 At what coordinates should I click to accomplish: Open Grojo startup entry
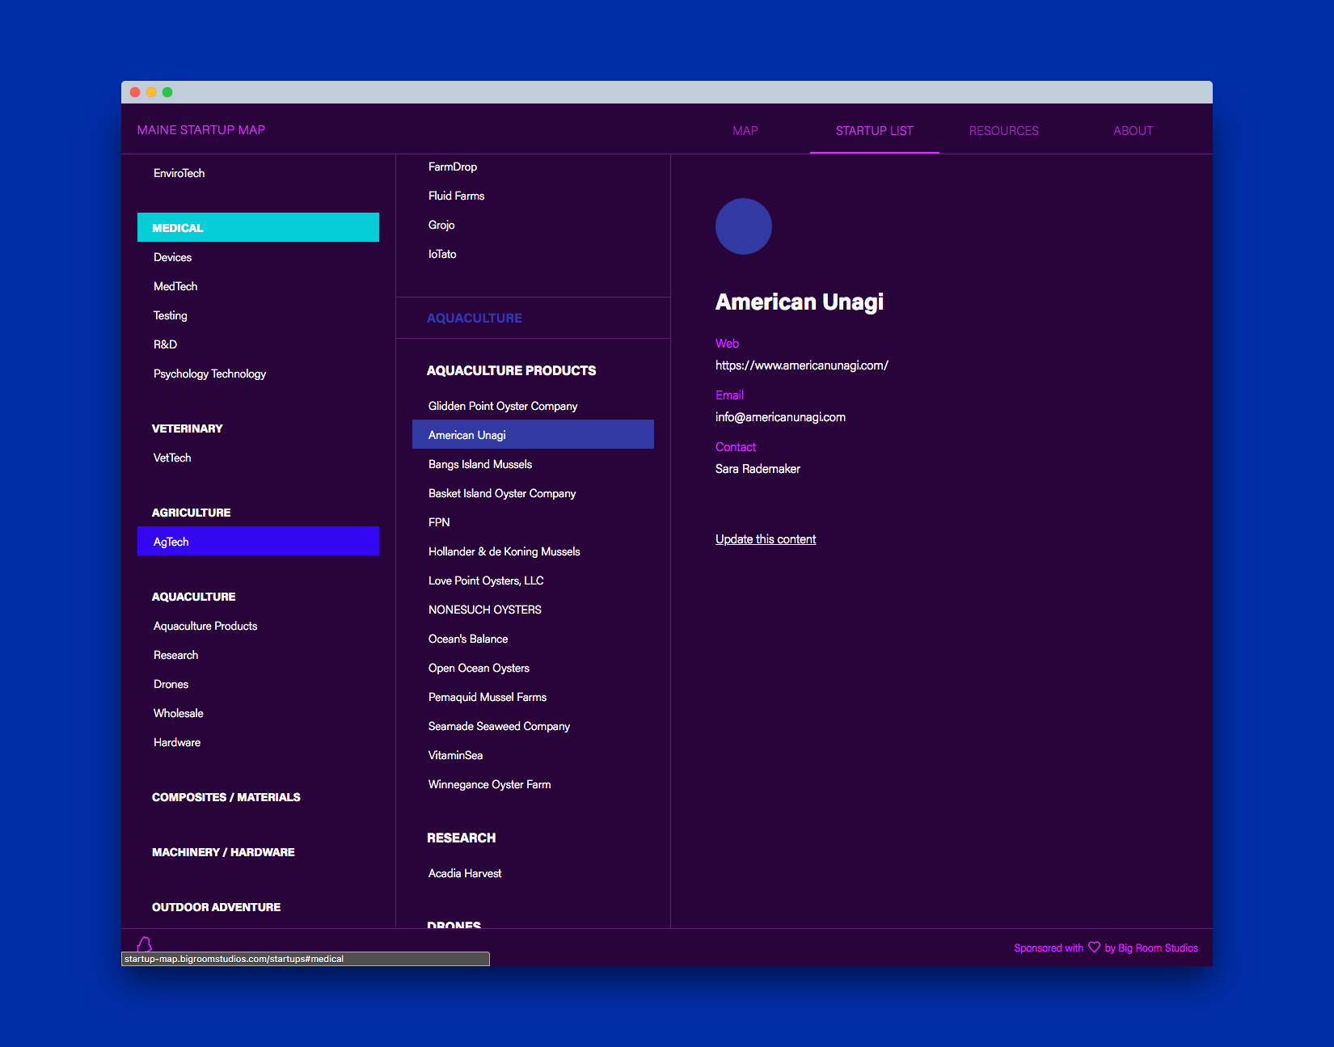(x=441, y=225)
